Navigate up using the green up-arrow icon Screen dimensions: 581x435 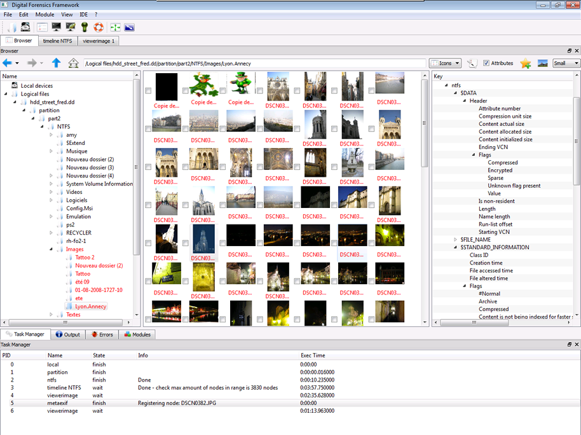pyautogui.click(x=56, y=63)
